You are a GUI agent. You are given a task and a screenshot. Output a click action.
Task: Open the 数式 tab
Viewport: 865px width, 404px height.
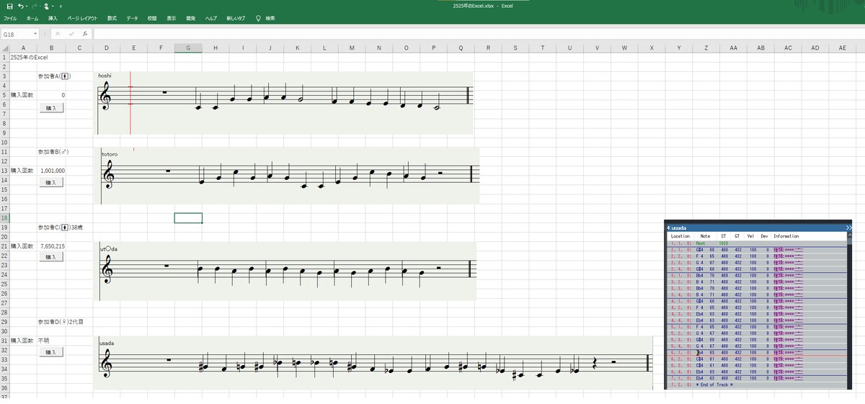[112, 17]
